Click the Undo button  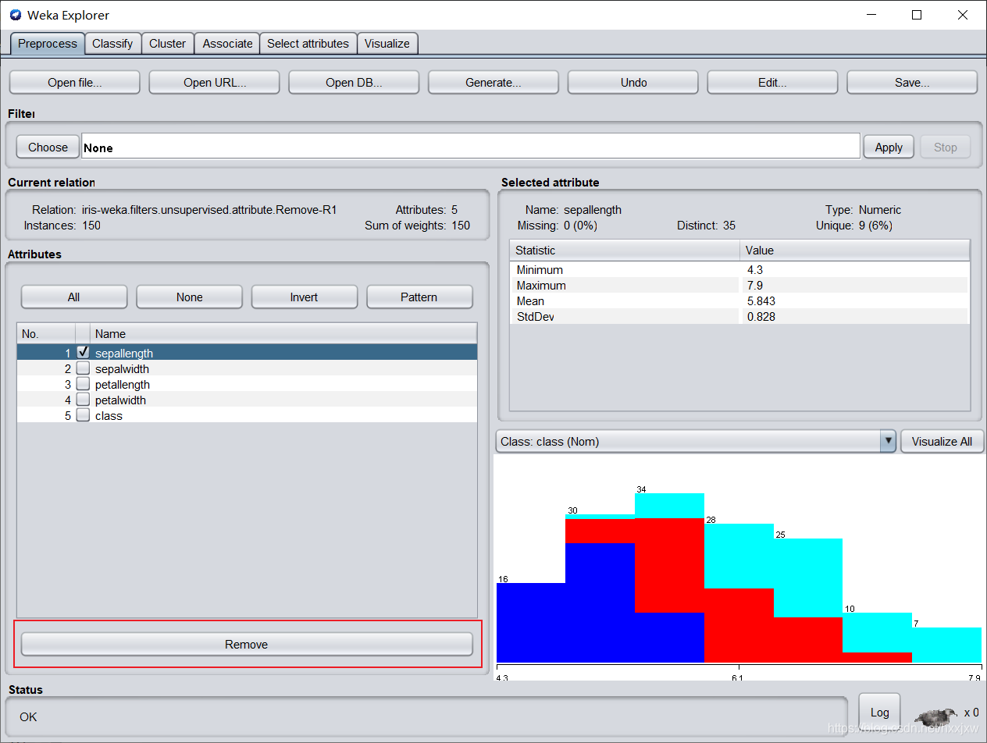coord(633,82)
